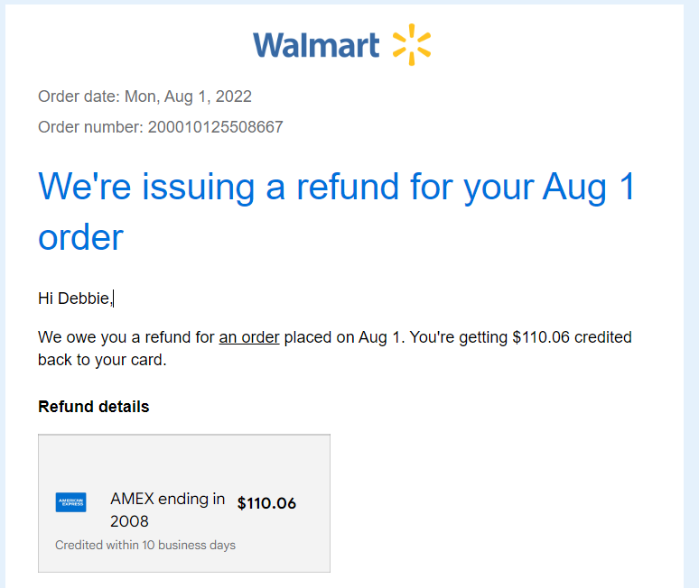The width and height of the screenshot is (699, 588).
Task: Click the Walmart logo text
Action: [x=316, y=45]
